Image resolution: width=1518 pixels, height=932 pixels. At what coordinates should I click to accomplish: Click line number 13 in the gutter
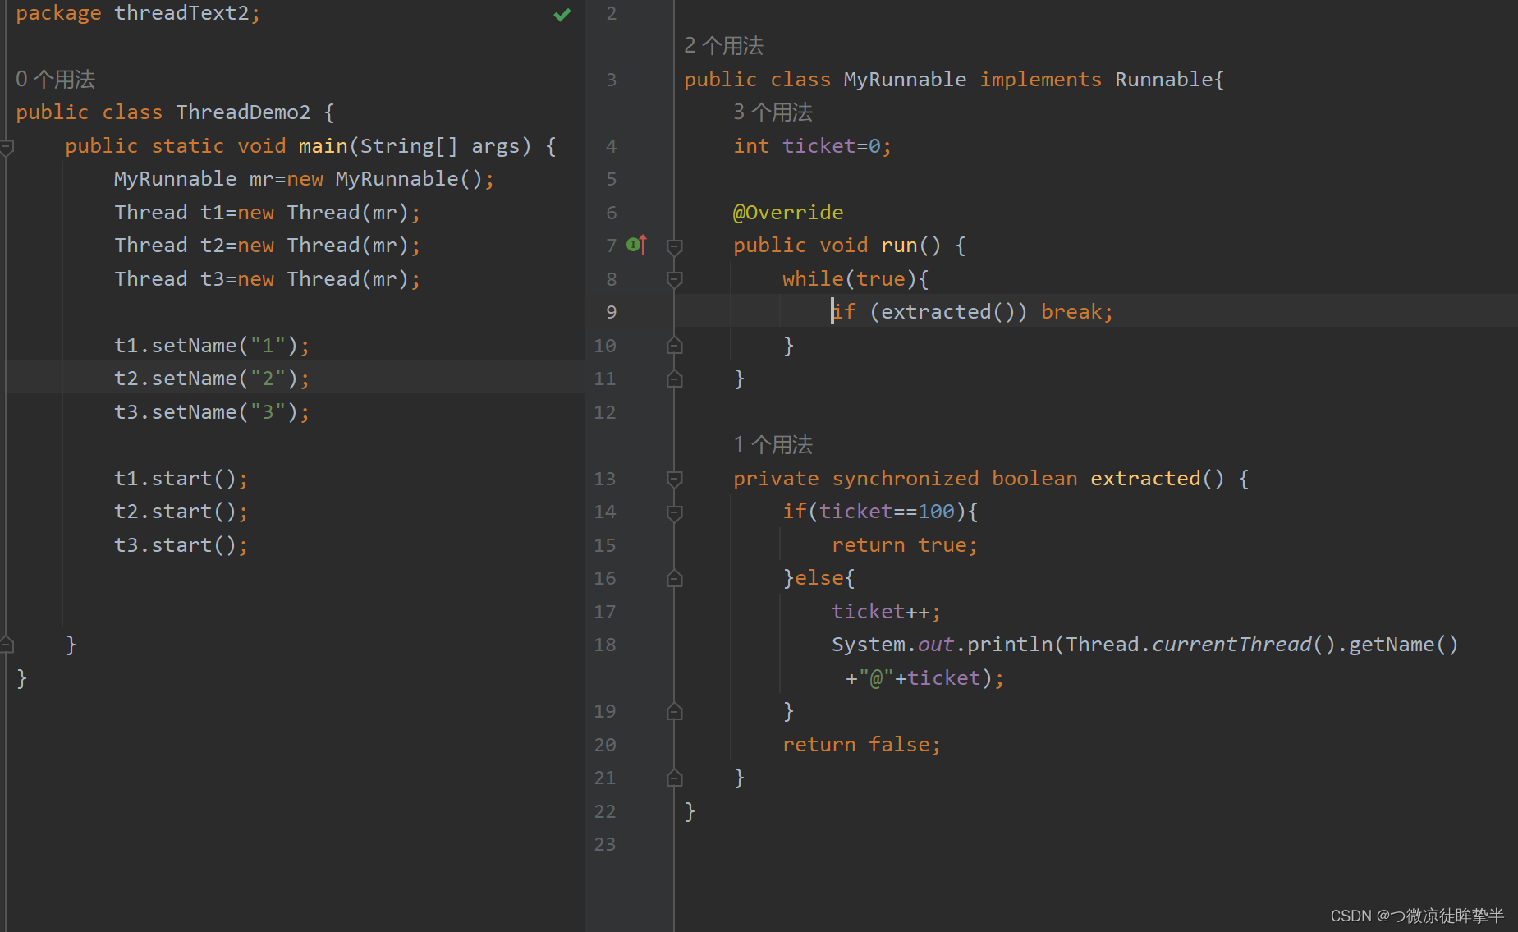point(605,479)
